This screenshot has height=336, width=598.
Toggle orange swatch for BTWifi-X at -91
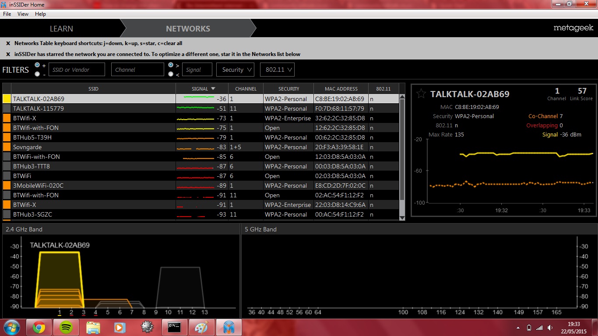click(7, 205)
